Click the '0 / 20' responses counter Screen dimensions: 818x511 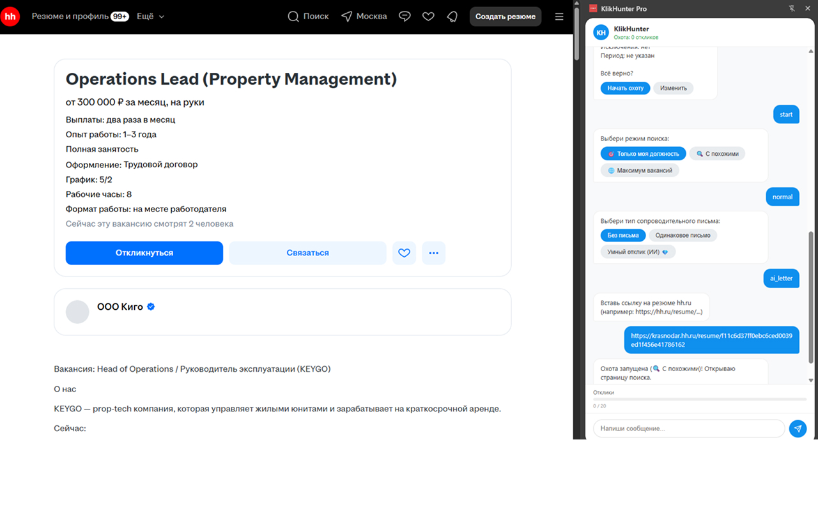[x=599, y=406]
